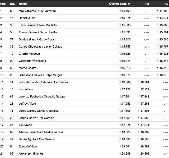Click overall best time 1:15.757
This screenshot has width=169, height=158.
[125, 47]
